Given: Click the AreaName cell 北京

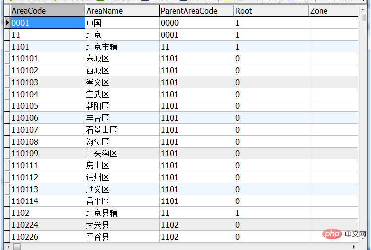Looking at the screenshot, I should (122, 35).
